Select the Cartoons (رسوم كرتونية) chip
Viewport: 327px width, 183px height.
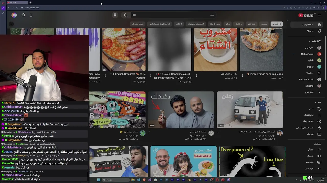point(215,24)
